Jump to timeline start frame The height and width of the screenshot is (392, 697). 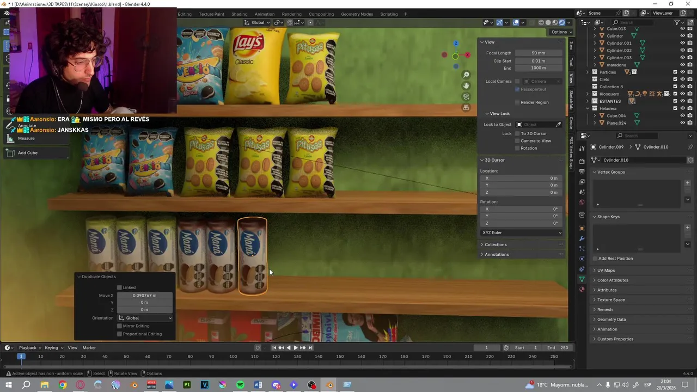[x=274, y=348]
